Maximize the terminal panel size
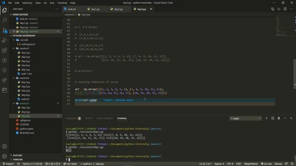The width and height of the screenshot is (296, 166). [x=285, y=118]
